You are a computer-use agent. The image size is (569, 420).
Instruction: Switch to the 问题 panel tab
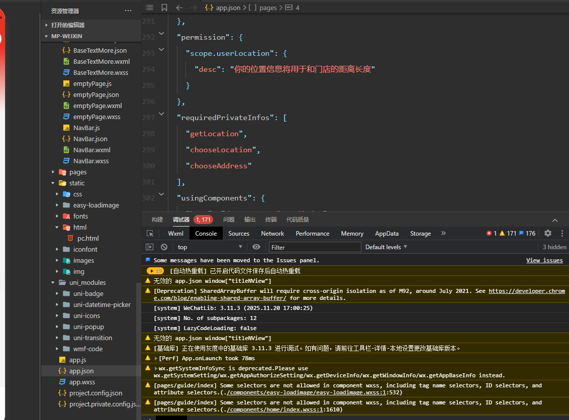(229, 220)
